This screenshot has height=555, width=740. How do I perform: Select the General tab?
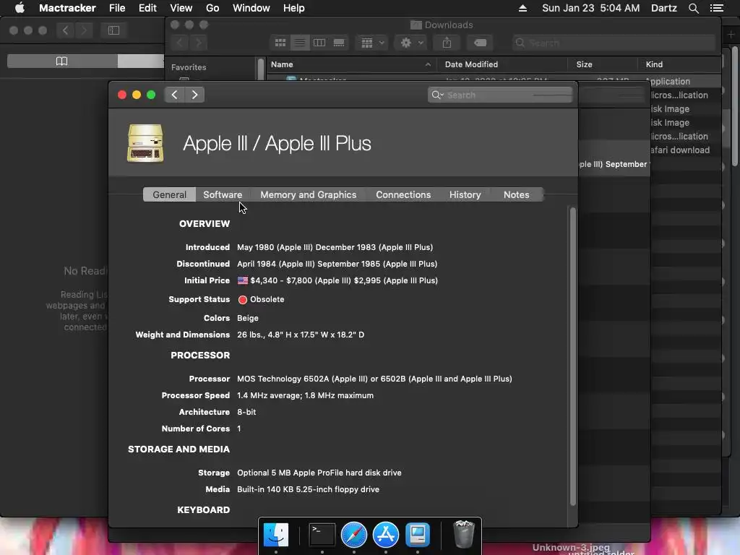(x=169, y=194)
